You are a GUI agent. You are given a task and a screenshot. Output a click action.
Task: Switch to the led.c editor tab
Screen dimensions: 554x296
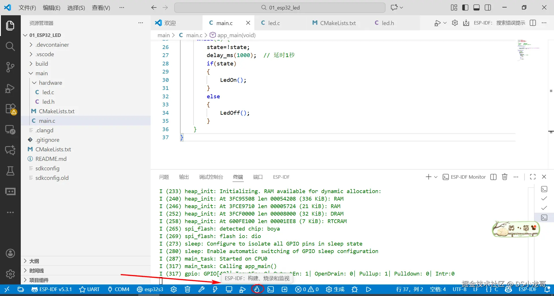(271, 23)
